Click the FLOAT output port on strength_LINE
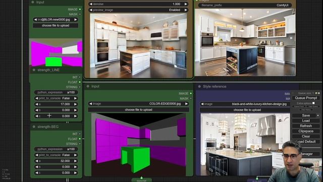 click(x=80, y=82)
